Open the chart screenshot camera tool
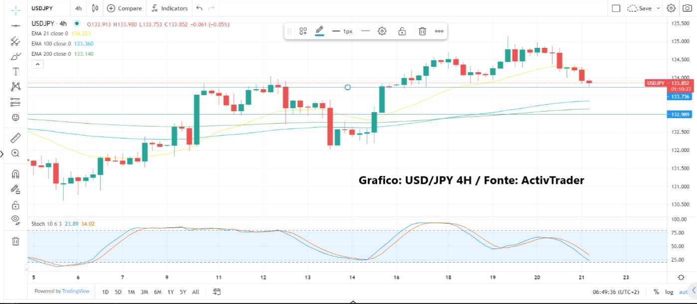The width and height of the screenshot is (697, 304). [x=688, y=8]
